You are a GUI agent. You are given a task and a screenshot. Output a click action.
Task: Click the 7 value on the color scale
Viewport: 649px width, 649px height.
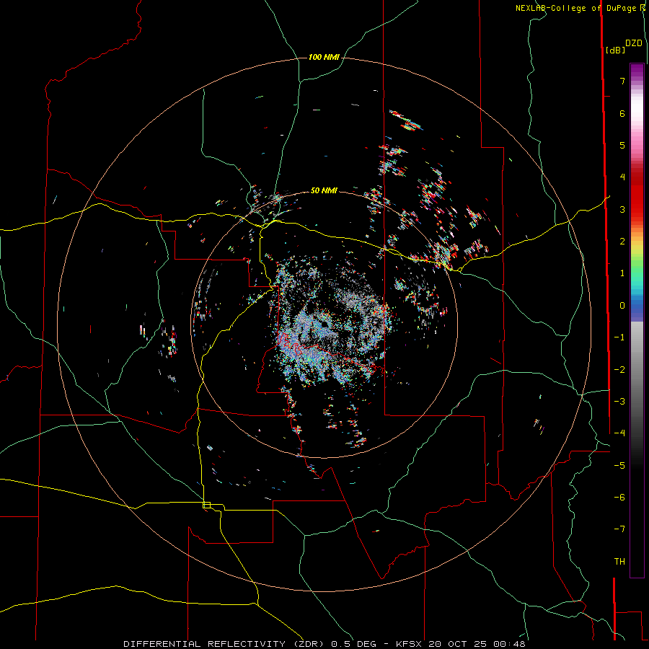tap(622, 81)
